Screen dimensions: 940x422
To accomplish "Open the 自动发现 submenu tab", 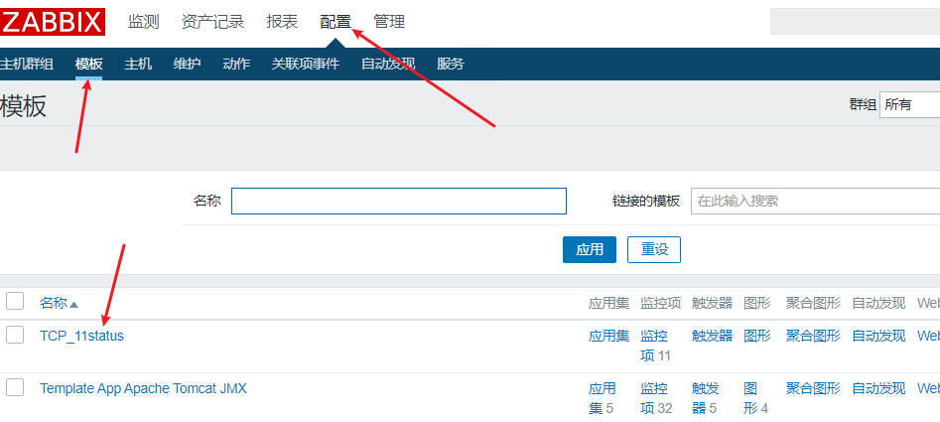I will pos(387,64).
